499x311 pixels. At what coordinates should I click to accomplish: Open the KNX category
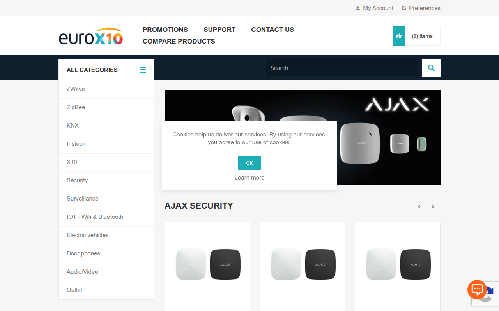pyautogui.click(x=106, y=126)
